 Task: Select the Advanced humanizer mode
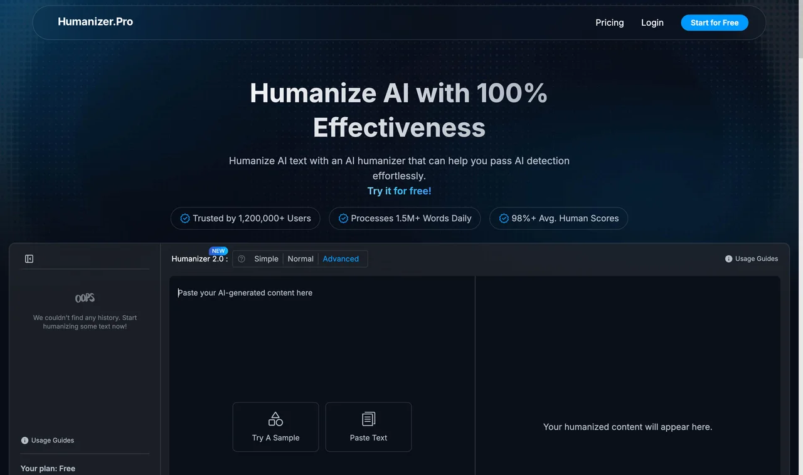click(341, 259)
